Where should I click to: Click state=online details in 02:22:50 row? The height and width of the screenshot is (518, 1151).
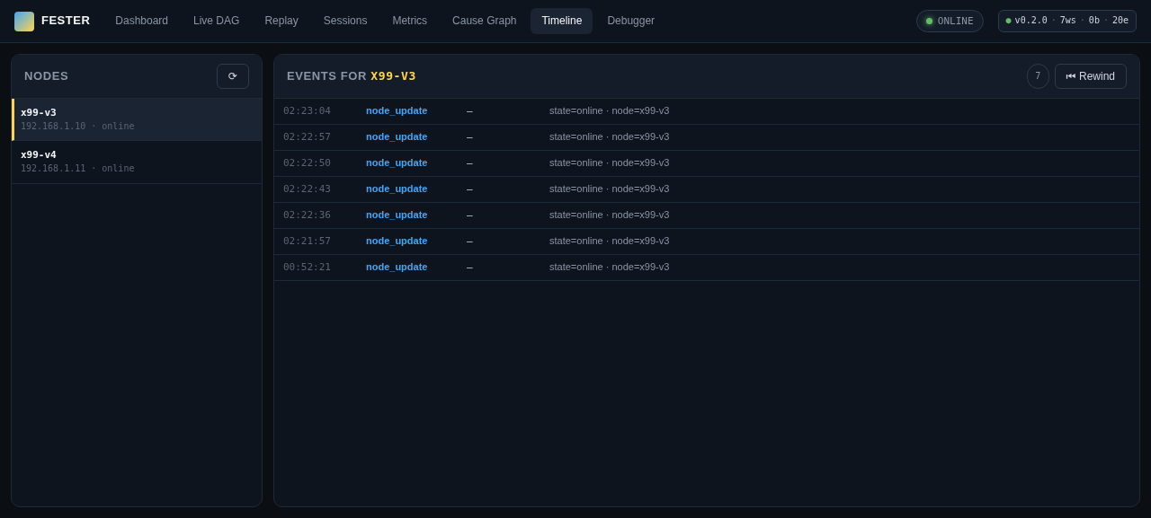[x=610, y=163]
